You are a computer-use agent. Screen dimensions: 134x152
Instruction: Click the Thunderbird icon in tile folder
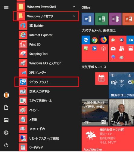[122, 40]
